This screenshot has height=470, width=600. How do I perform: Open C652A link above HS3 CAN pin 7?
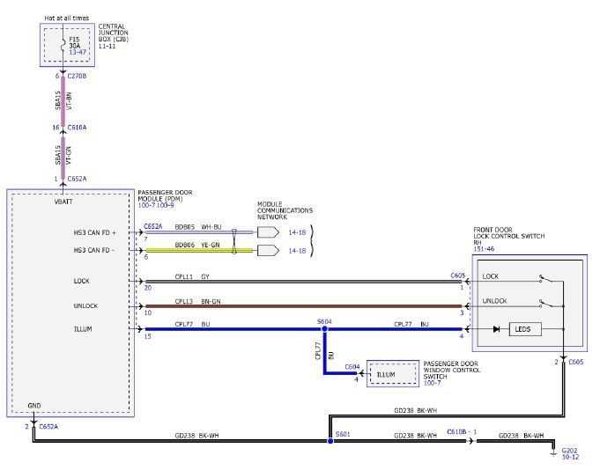pyautogui.click(x=152, y=226)
